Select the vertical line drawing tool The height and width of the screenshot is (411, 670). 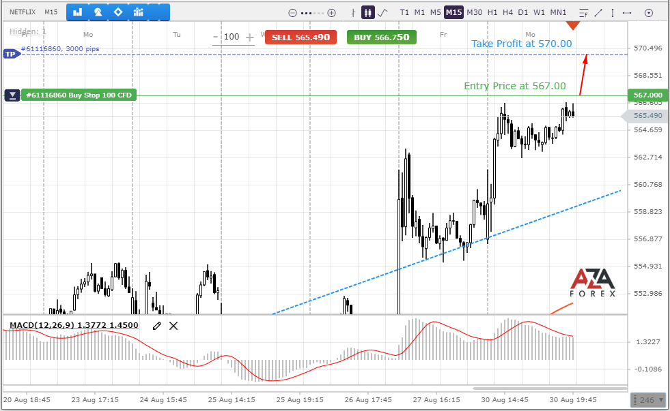(613, 13)
